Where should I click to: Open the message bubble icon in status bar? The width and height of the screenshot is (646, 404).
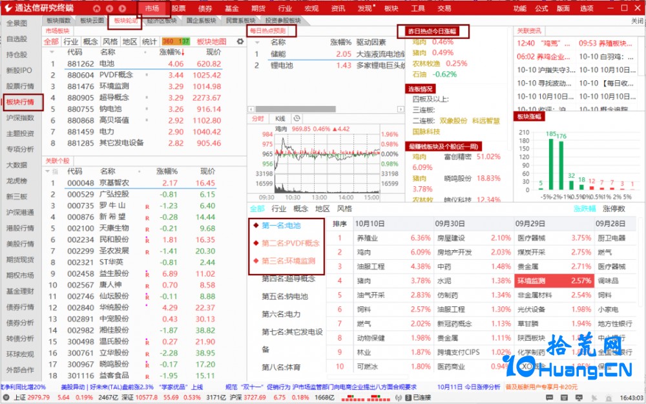550,398
